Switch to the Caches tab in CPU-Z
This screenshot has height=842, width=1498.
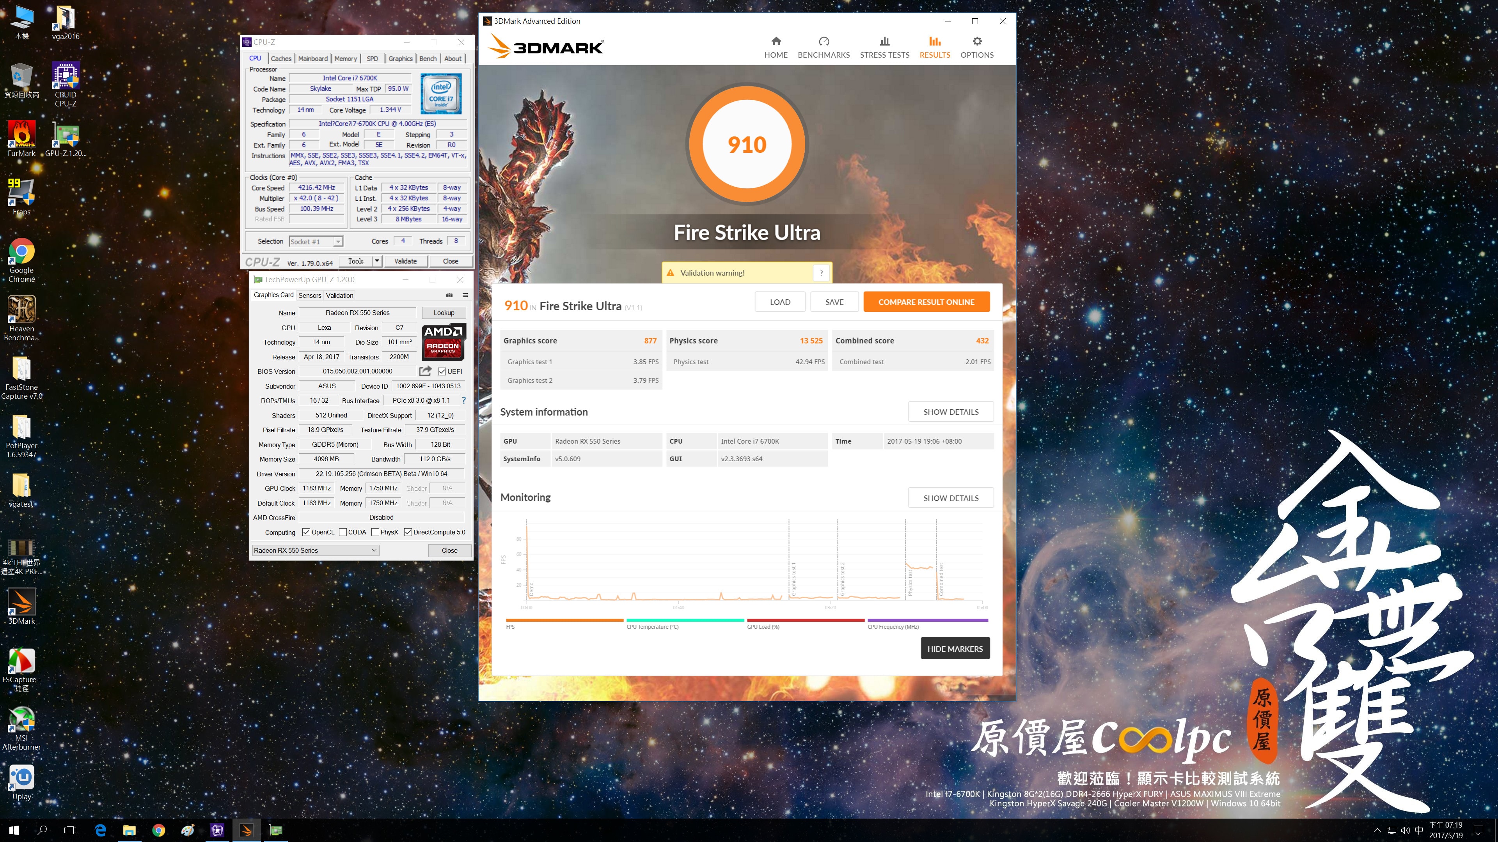tap(281, 59)
